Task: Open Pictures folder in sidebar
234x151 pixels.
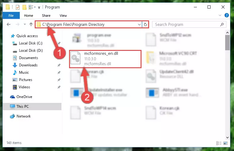Action: click(26, 80)
